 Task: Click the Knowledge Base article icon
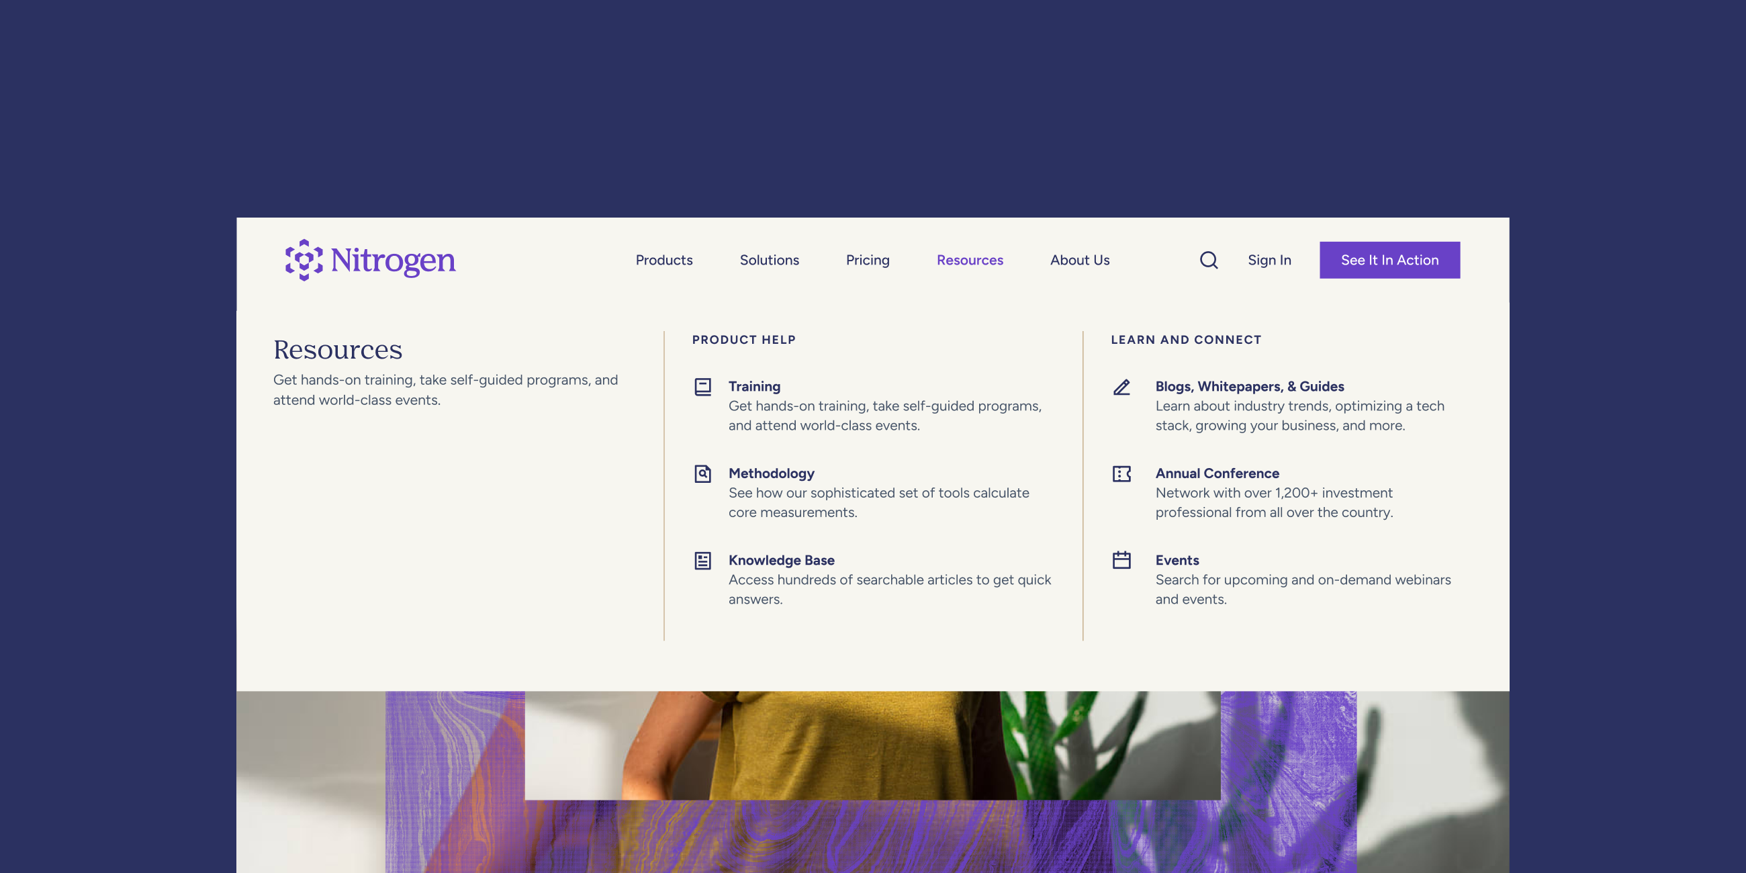click(702, 560)
